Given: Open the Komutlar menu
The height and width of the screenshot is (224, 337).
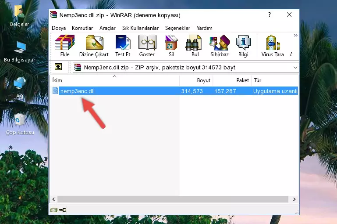Looking at the screenshot, I should [x=82, y=28].
